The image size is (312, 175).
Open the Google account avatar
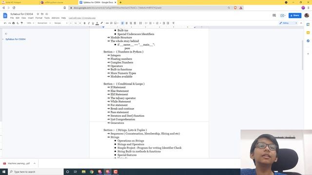pyautogui.click(x=307, y=16)
